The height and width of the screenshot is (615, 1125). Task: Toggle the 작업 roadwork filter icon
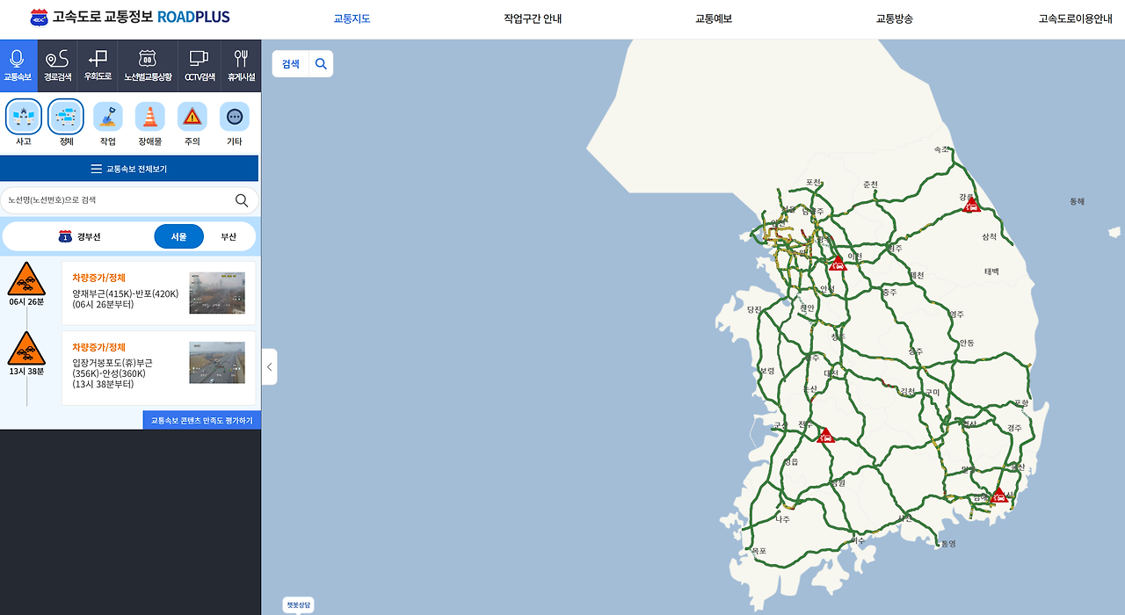pyautogui.click(x=107, y=116)
